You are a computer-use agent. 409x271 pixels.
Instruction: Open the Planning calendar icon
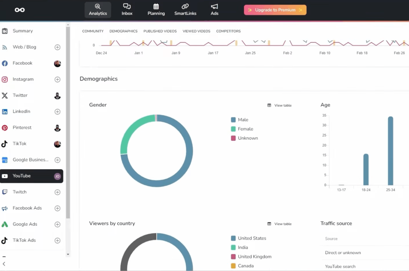pyautogui.click(x=156, y=6)
